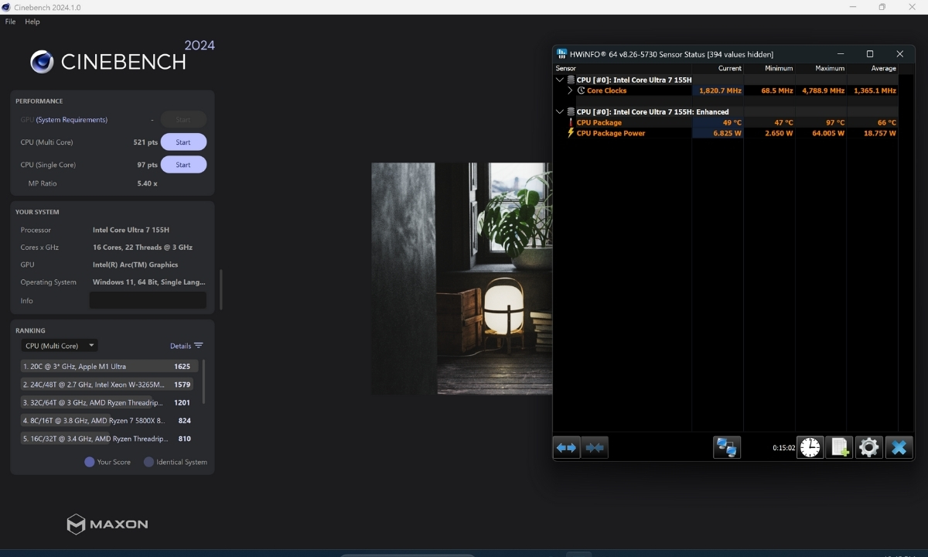Click the lightning icon beside CPU Package Power

(571, 133)
